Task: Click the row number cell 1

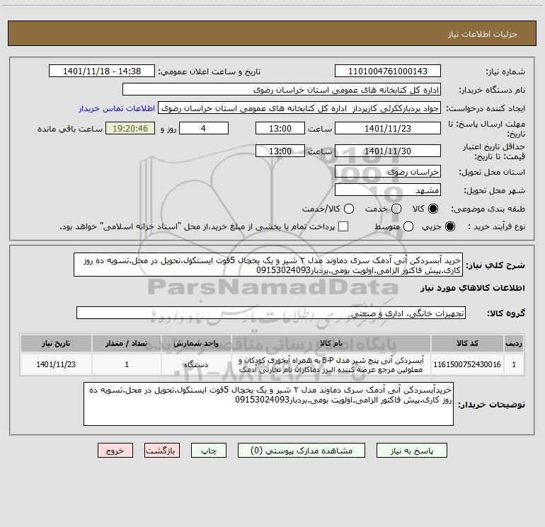Action: click(514, 364)
